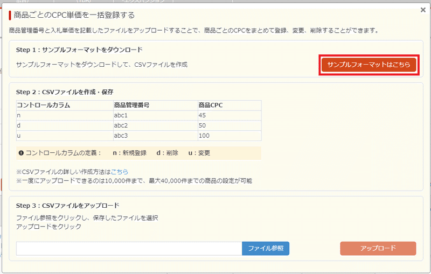The height and width of the screenshot is (274, 431).
Task: Click the アップロード button
Action: [378, 248]
